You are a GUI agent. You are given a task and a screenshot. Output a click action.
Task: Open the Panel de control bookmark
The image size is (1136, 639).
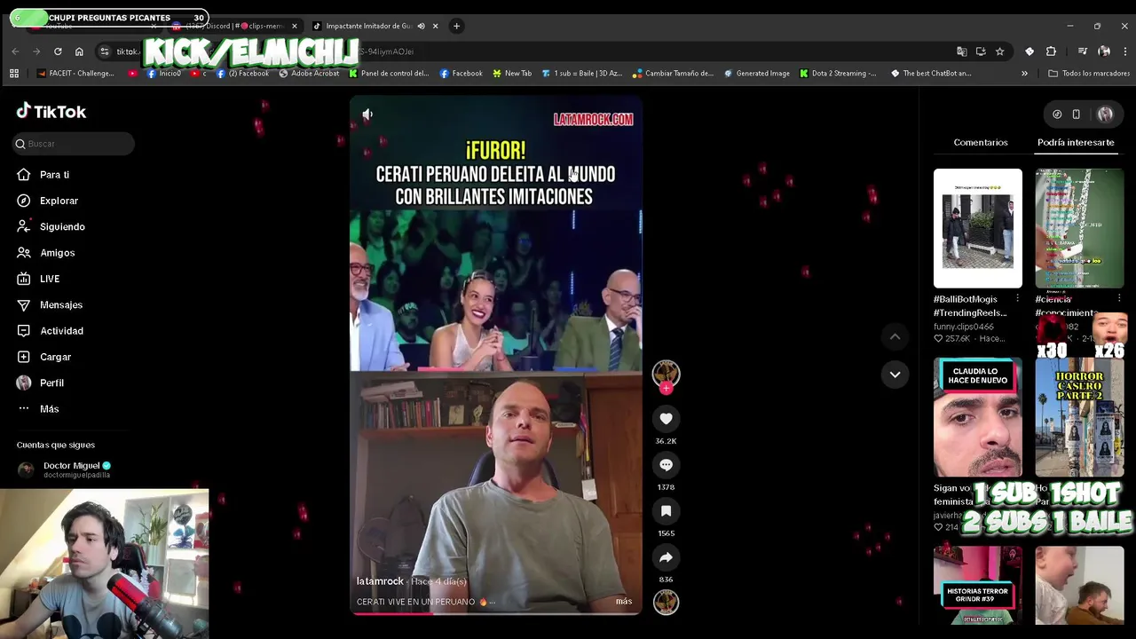coord(389,74)
